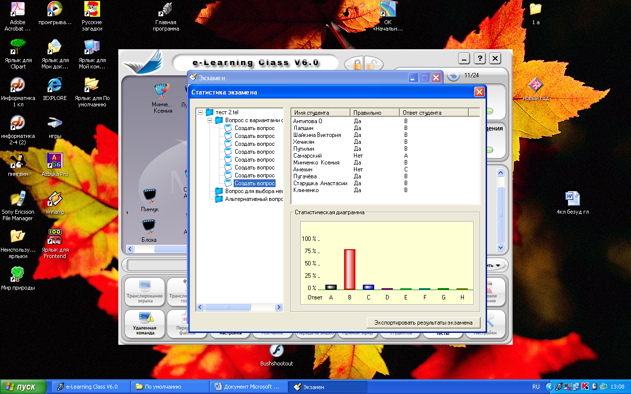Launch Winamp desktop shortcut
This screenshot has width=631, height=394.
click(x=55, y=203)
